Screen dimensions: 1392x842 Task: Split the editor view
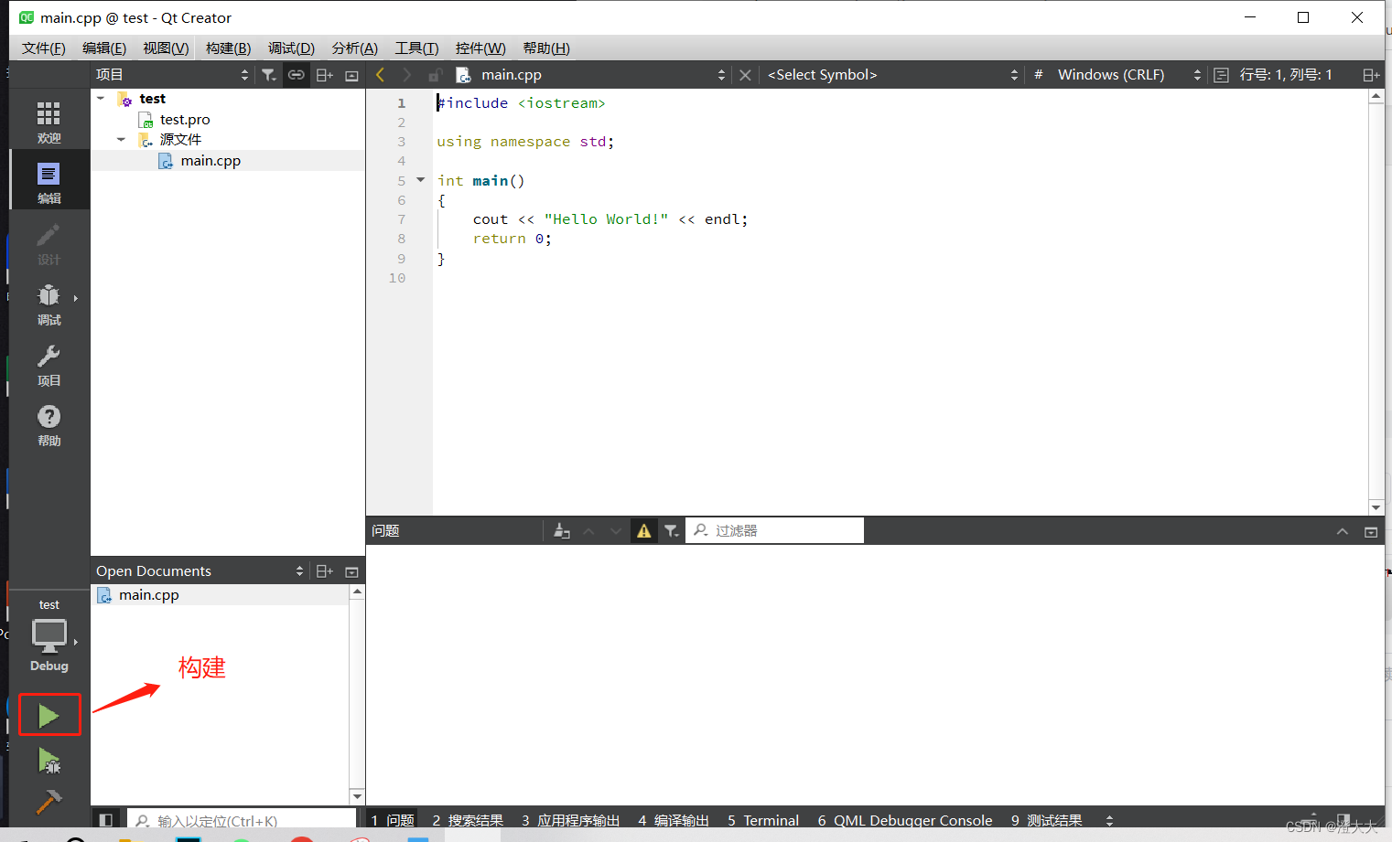point(1370,75)
